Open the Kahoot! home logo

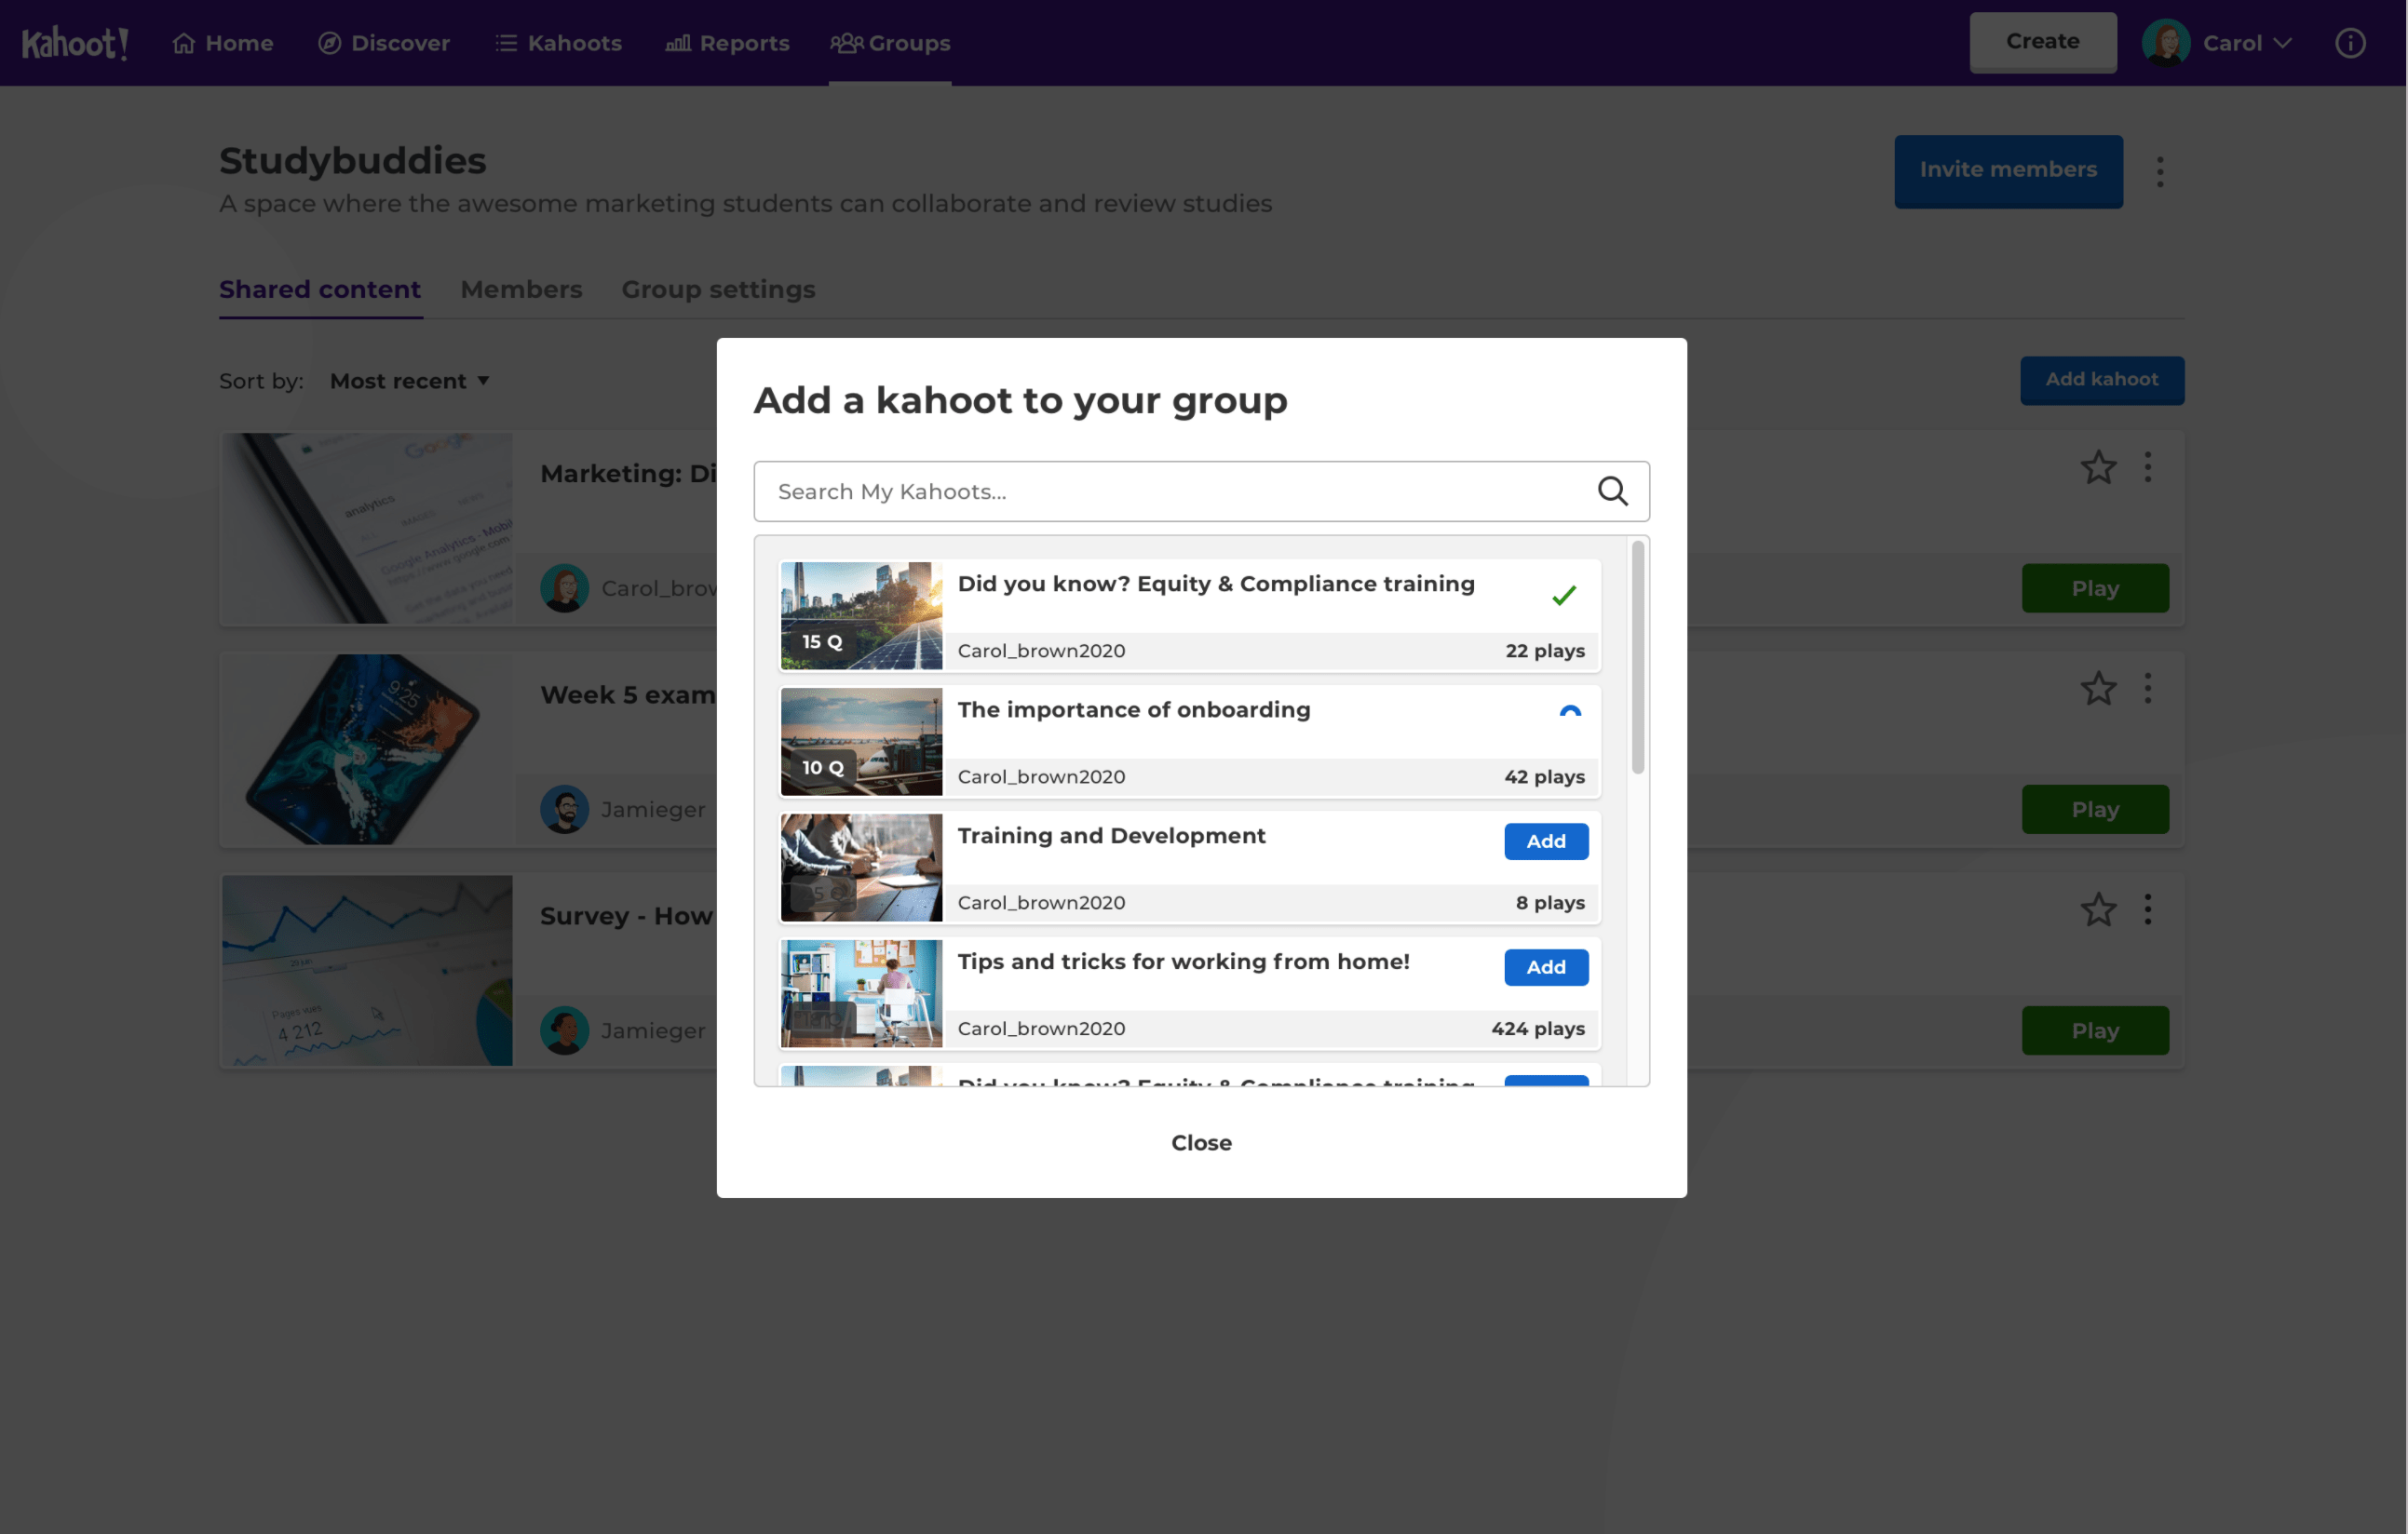(x=75, y=42)
